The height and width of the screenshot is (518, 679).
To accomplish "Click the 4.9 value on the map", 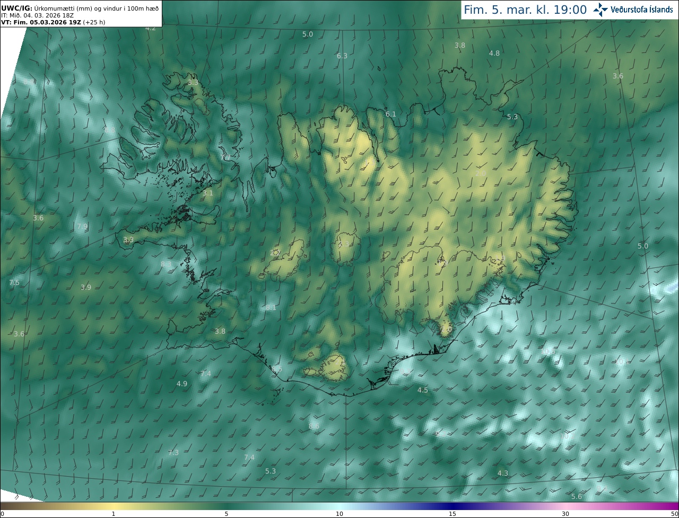I will (182, 383).
